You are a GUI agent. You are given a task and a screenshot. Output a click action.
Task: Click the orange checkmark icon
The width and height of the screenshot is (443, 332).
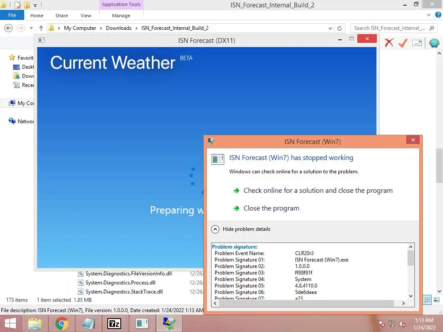tap(403, 43)
